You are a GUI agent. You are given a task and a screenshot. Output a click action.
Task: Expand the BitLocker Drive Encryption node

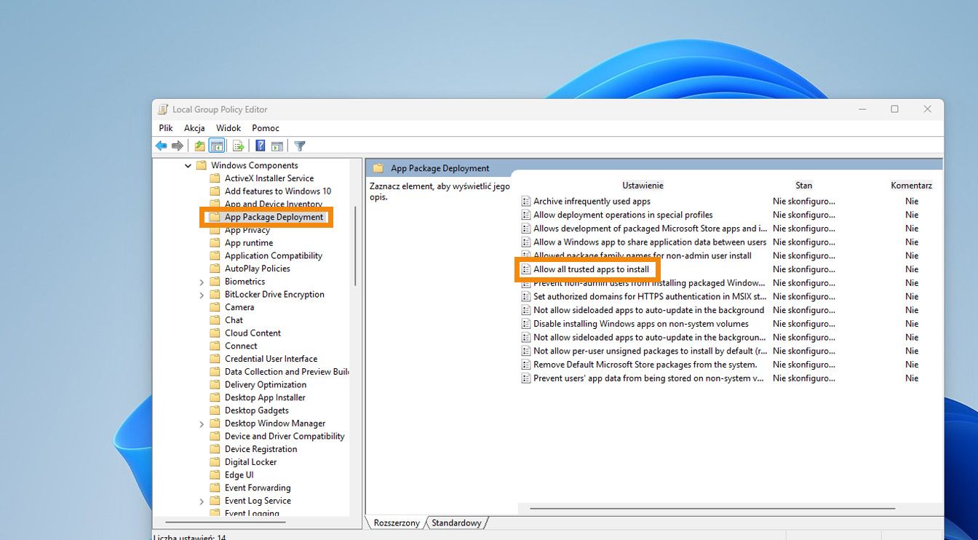pos(202,295)
